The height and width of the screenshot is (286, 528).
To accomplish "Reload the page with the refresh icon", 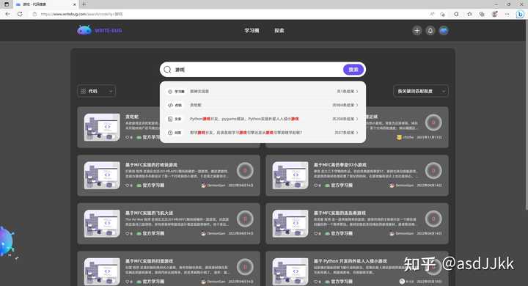I will pyautogui.click(x=20, y=14).
